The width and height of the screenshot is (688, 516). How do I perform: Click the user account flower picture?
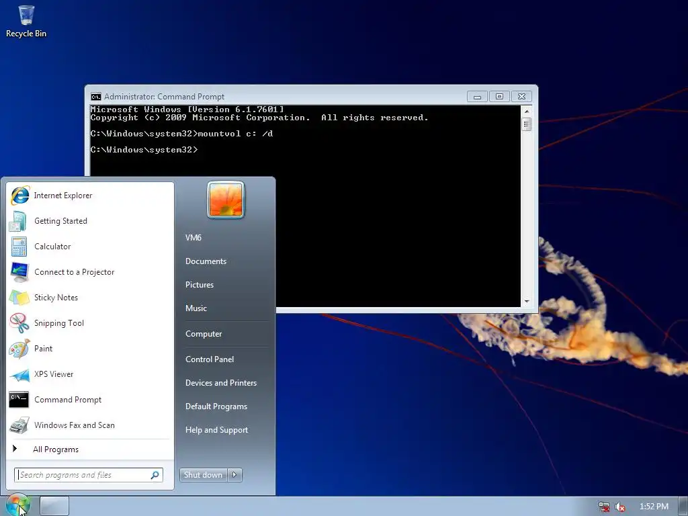pos(226,200)
